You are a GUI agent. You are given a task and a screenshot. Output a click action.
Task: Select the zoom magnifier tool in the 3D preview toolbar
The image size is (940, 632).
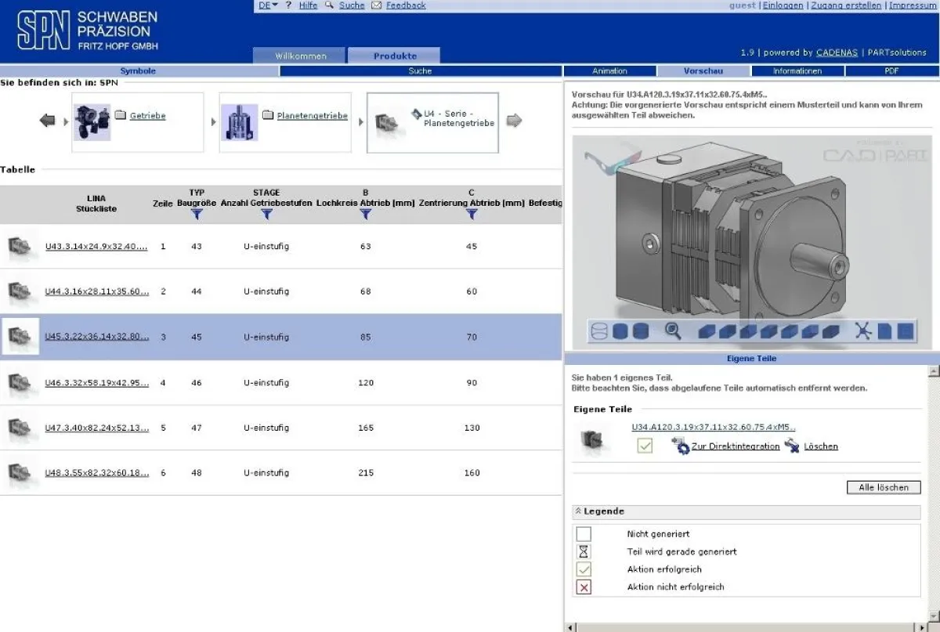673,331
